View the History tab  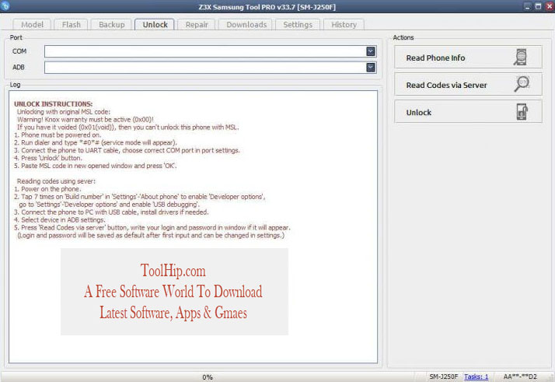[x=344, y=24]
